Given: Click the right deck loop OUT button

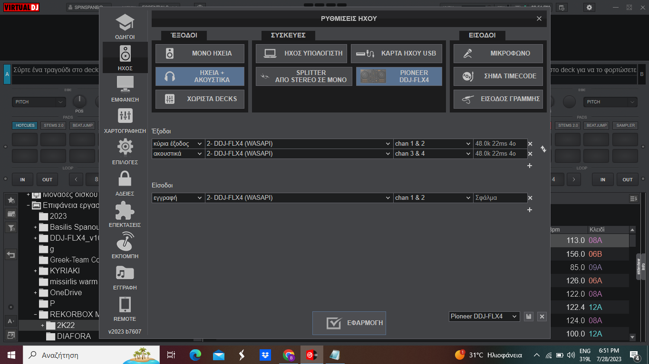Looking at the screenshot, I should [628, 179].
